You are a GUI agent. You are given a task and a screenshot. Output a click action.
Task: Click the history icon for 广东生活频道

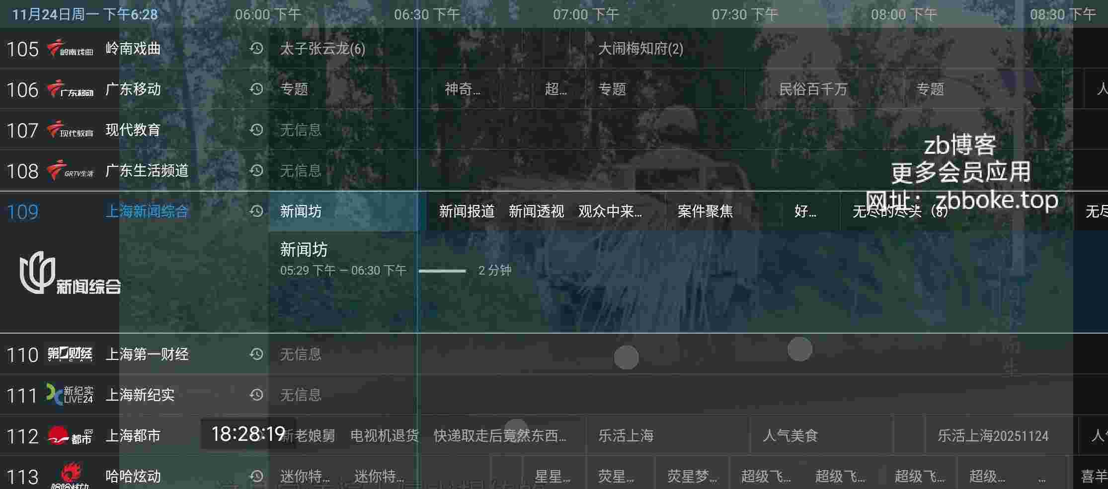(x=256, y=170)
